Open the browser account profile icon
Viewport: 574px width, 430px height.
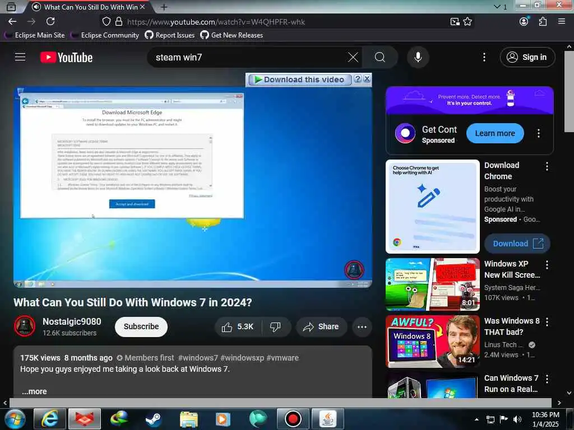(524, 22)
